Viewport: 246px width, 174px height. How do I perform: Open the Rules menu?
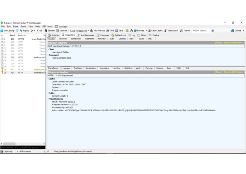(16, 26)
